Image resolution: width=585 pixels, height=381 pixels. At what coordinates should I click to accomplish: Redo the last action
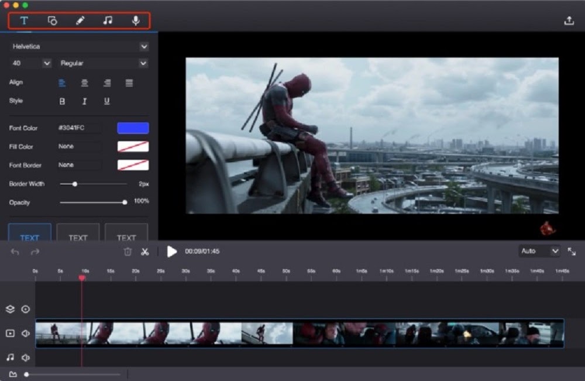35,252
